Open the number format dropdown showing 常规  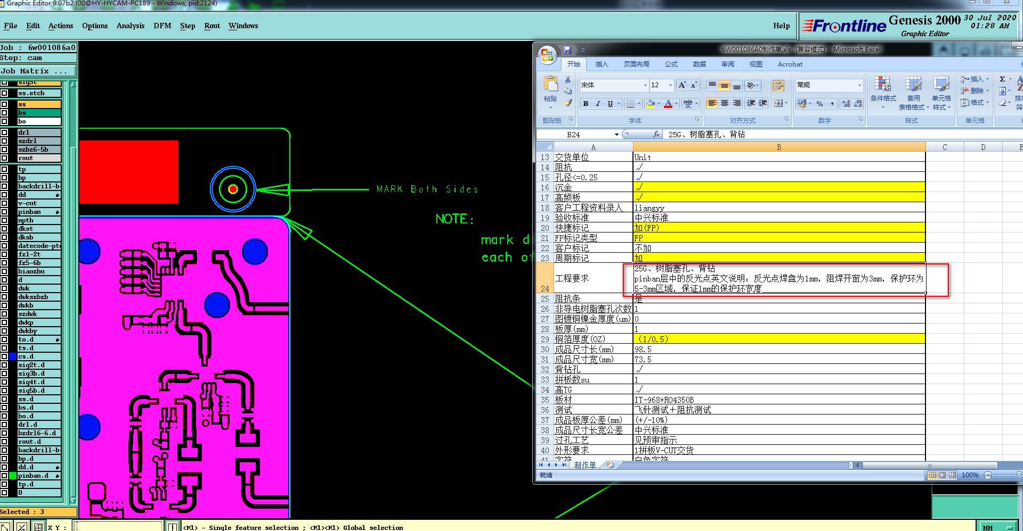(x=859, y=85)
